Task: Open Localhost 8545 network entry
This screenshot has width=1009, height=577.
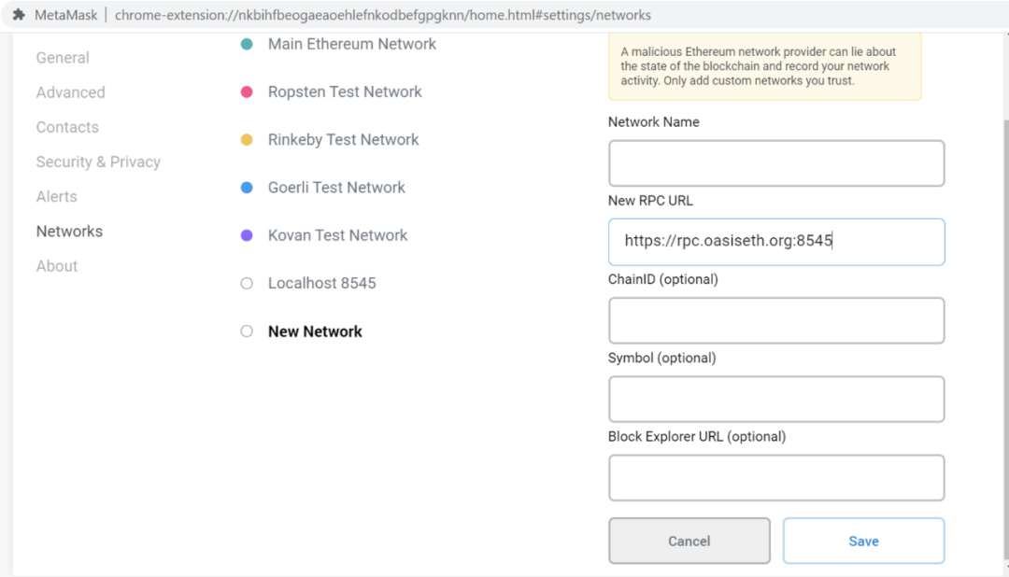Action: point(321,283)
